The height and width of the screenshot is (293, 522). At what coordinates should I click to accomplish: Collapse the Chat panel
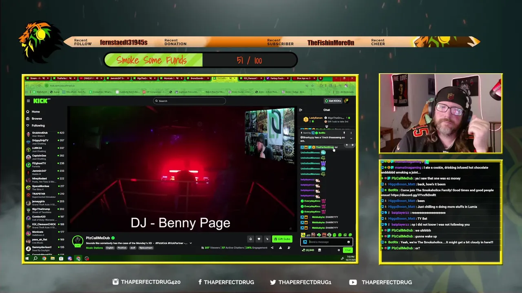(x=301, y=110)
